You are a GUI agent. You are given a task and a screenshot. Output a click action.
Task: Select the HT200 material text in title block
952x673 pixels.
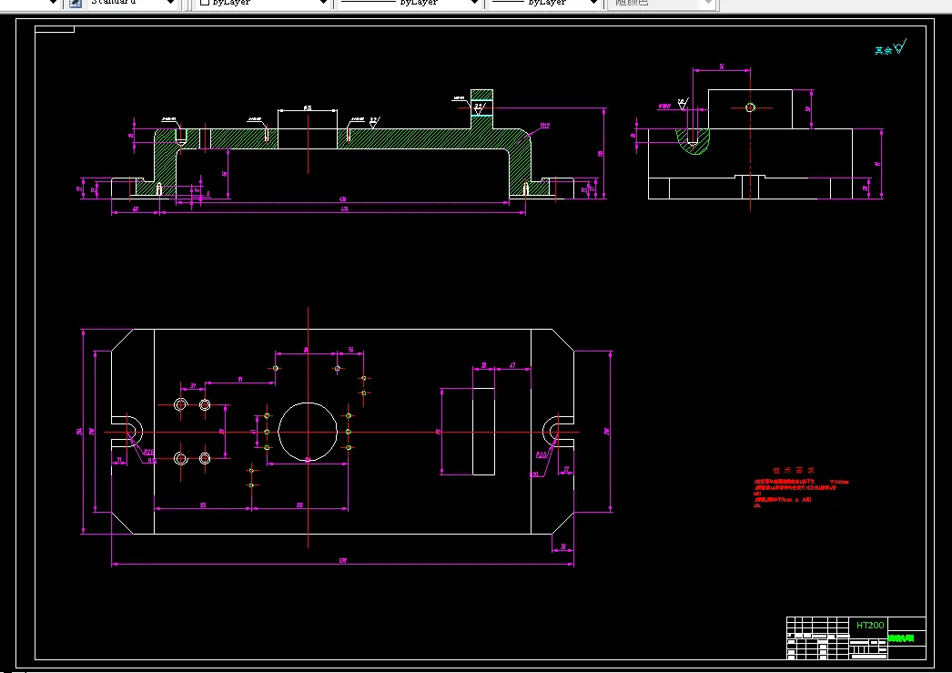[x=870, y=625]
